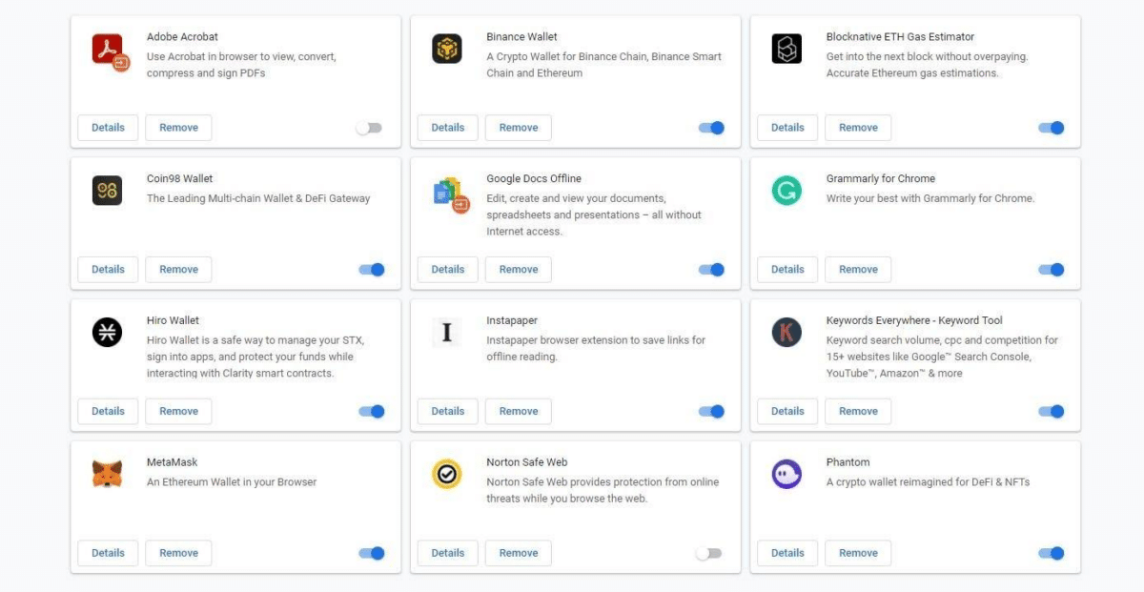This screenshot has height=592, width=1144.
Task: Open Details for Coin98 Wallet
Action: click(x=108, y=270)
